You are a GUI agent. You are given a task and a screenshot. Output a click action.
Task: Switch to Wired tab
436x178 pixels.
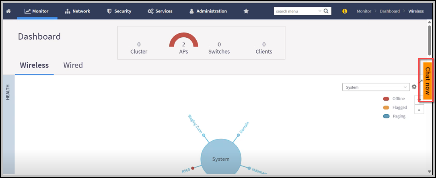point(73,65)
